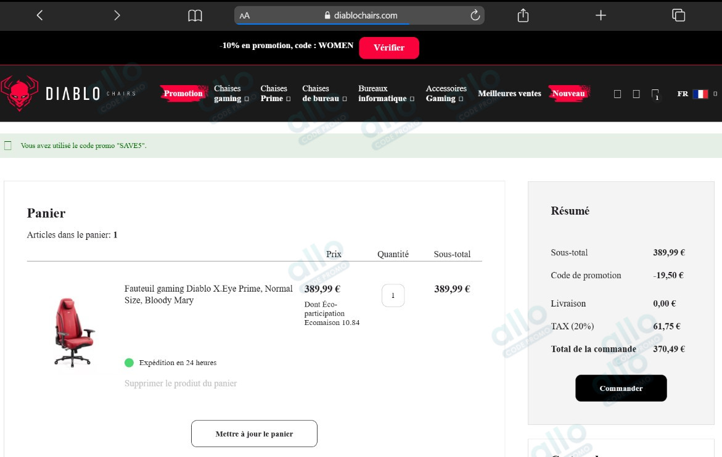Image resolution: width=722 pixels, height=457 pixels.
Task: Open the Meilleures ventes menu item
Action: [x=509, y=94]
